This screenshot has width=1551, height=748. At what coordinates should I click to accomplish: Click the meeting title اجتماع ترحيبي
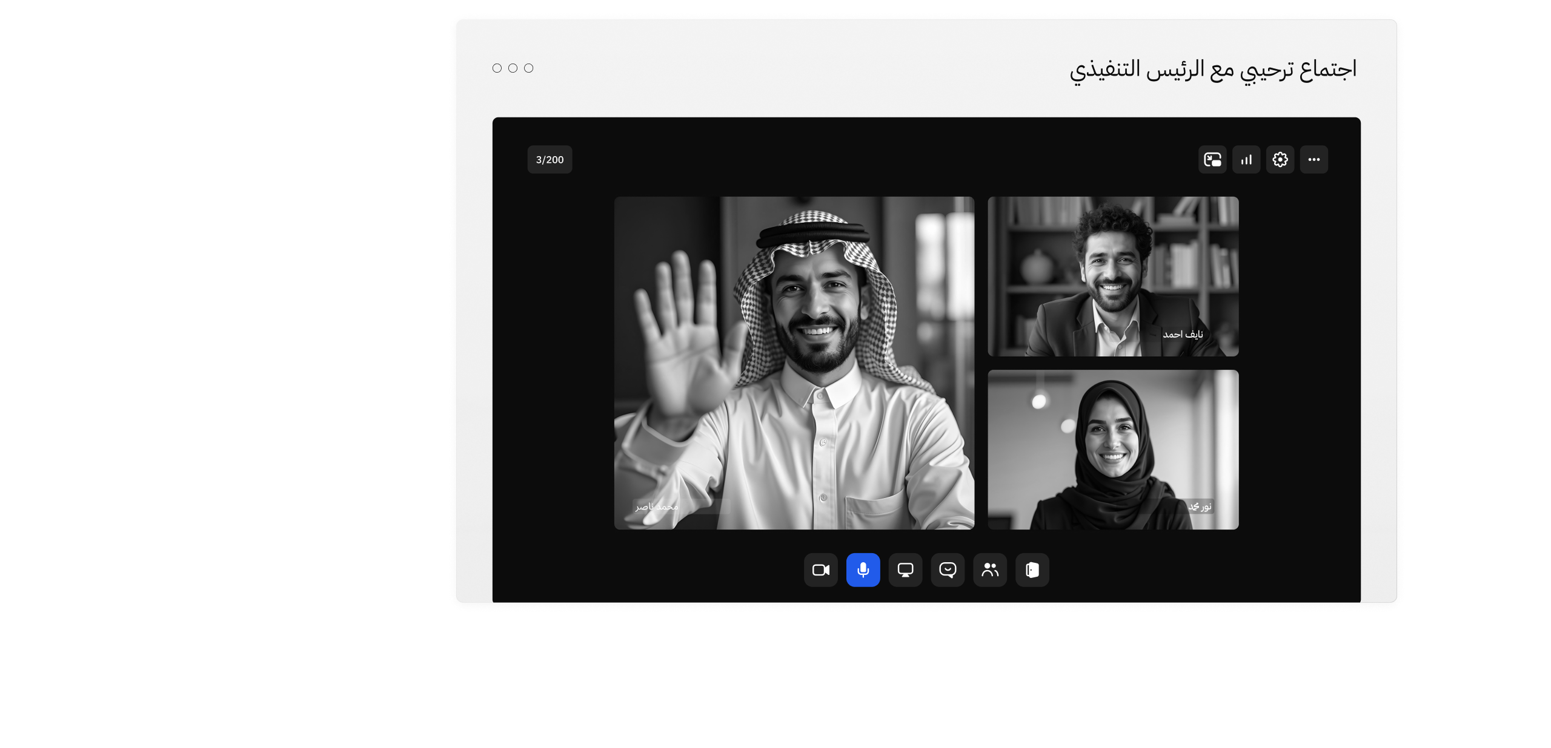click(1212, 69)
